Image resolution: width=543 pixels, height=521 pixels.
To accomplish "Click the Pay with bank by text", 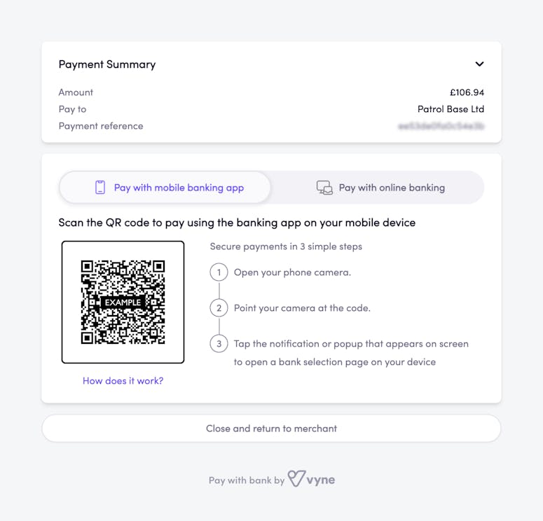I will pos(247,480).
